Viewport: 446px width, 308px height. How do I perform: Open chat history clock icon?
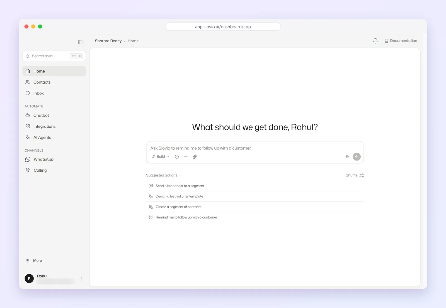(177, 157)
